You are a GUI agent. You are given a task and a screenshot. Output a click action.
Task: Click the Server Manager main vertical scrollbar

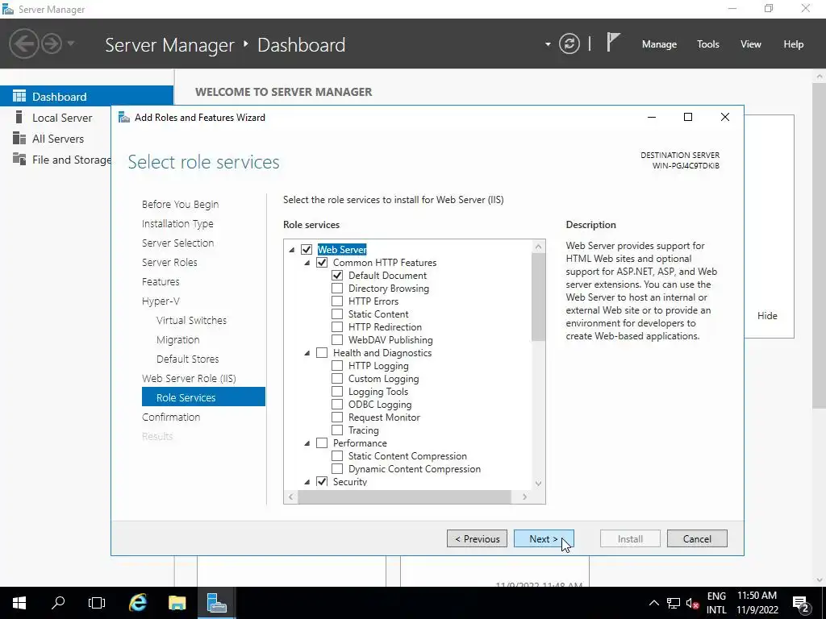tap(820, 245)
